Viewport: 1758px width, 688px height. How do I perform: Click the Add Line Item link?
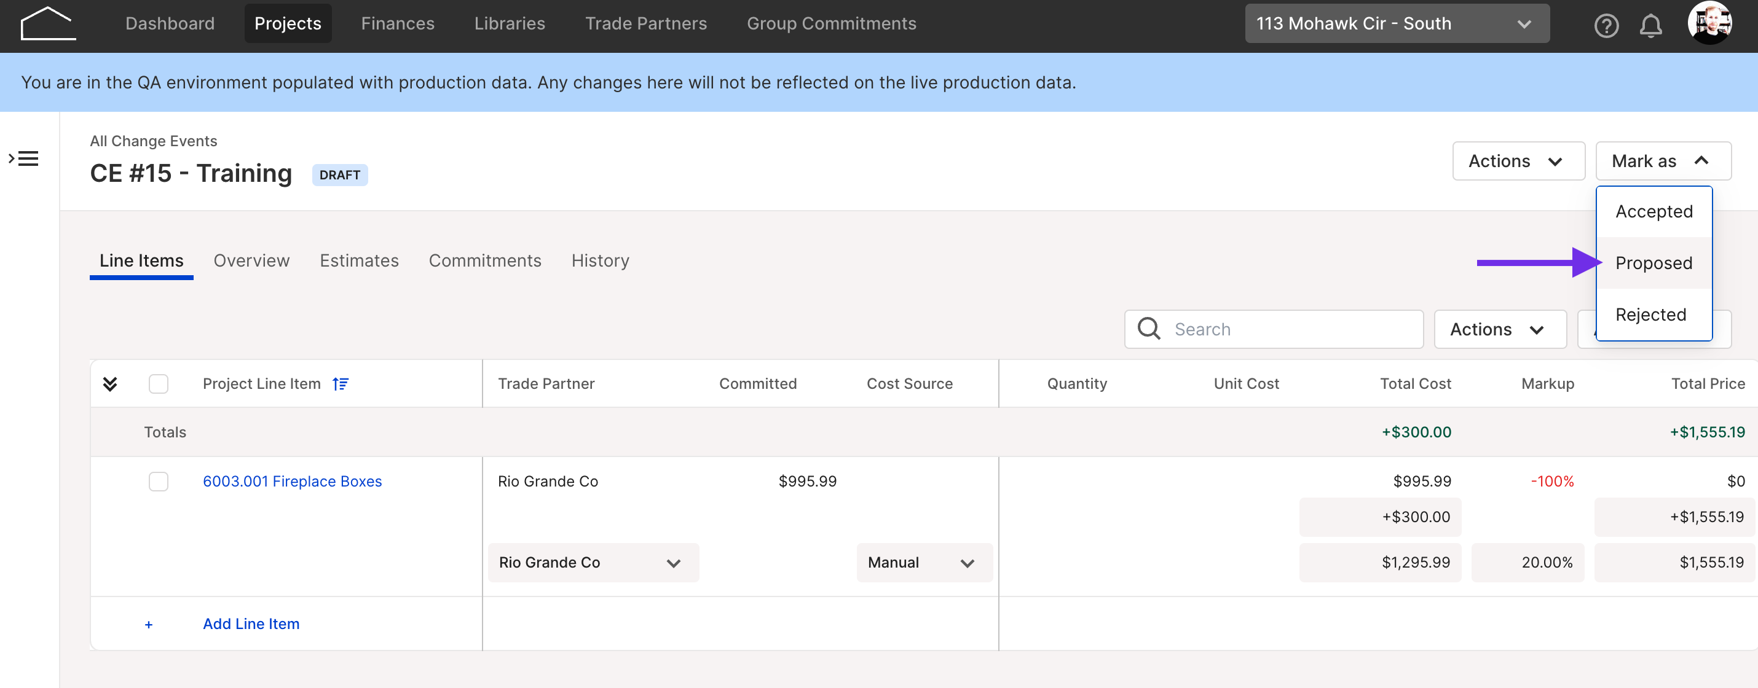coord(251,624)
